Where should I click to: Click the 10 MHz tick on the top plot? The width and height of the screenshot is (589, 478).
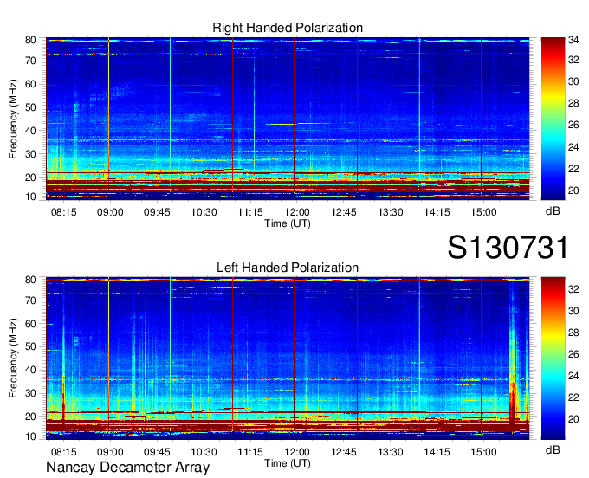coord(30,197)
